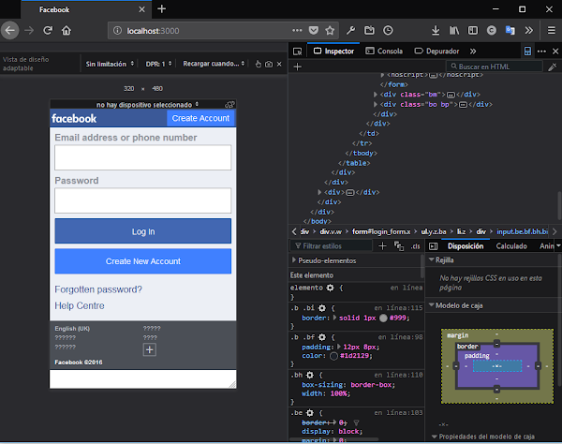Open the Calculado tab

(x=511, y=245)
